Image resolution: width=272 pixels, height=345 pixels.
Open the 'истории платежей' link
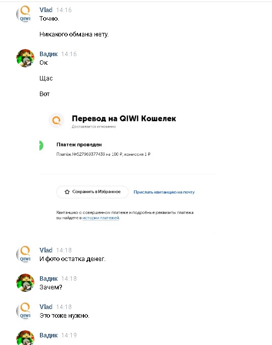[x=101, y=218]
